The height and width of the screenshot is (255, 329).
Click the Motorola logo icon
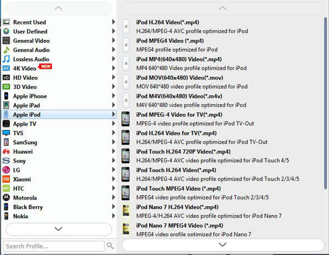(6, 197)
